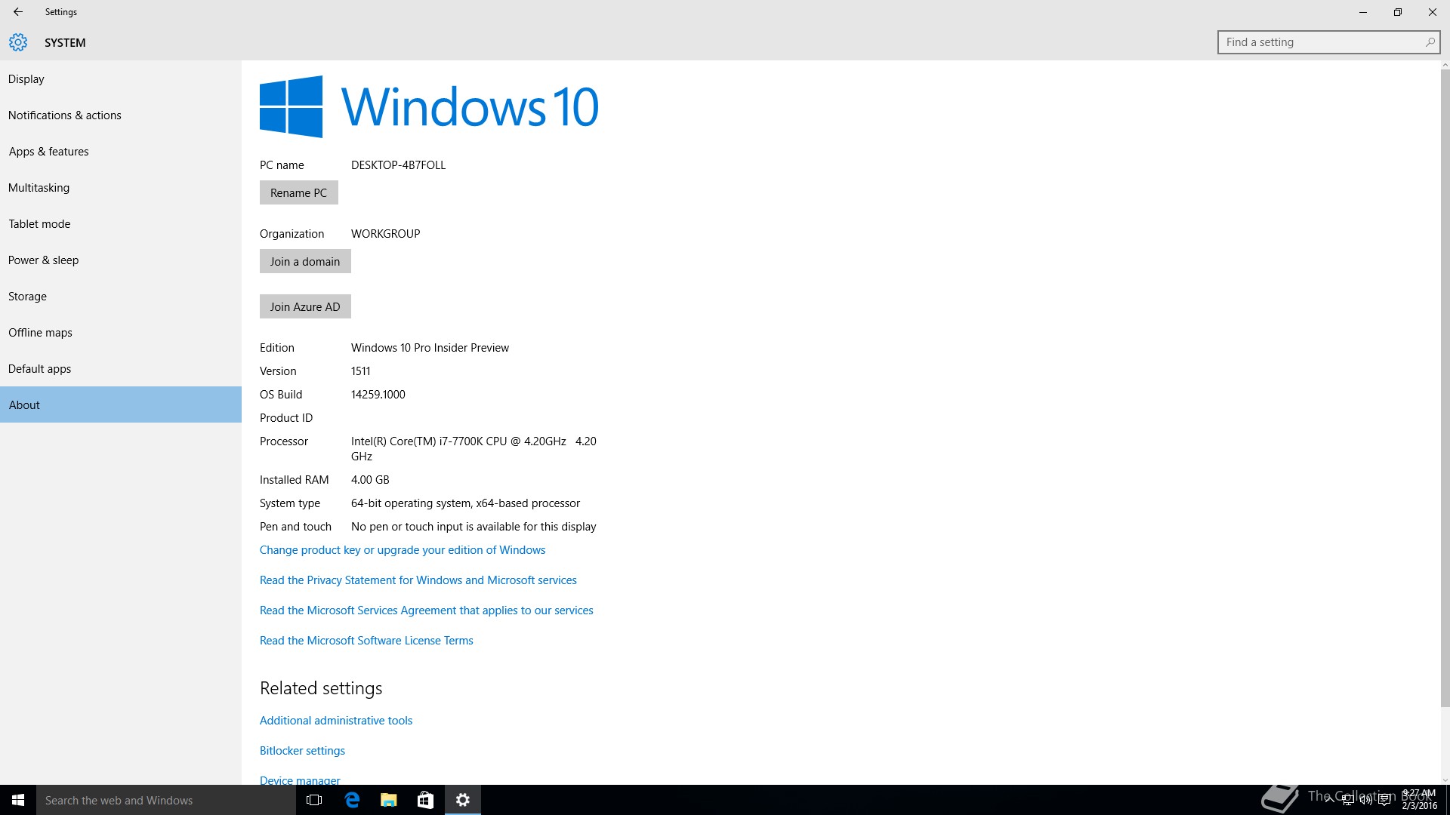The width and height of the screenshot is (1450, 815).
Task: Select Offline maps in sidebar
Action: pyautogui.click(x=121, y=333)
